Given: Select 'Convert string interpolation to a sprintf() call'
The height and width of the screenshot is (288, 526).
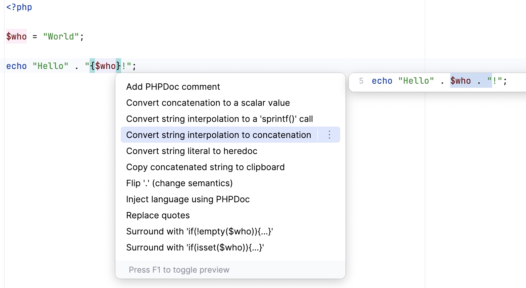Looking at the screenshot, I should [x=219, y=119].
